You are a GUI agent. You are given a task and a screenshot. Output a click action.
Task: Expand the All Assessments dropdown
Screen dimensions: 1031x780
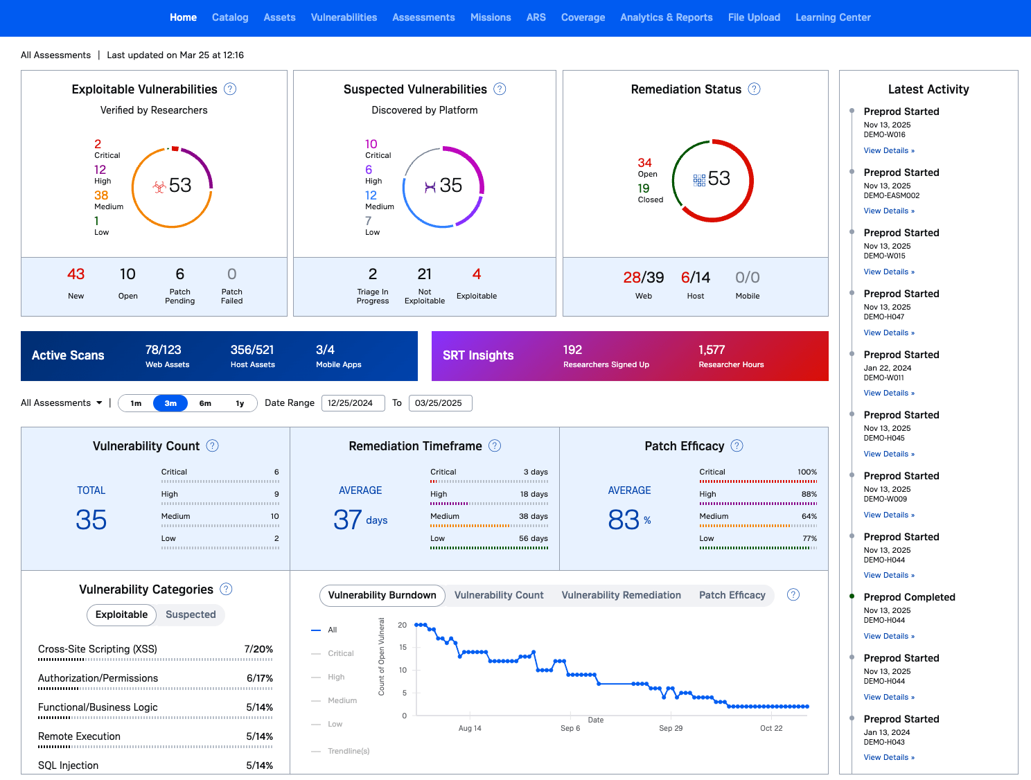62,402
